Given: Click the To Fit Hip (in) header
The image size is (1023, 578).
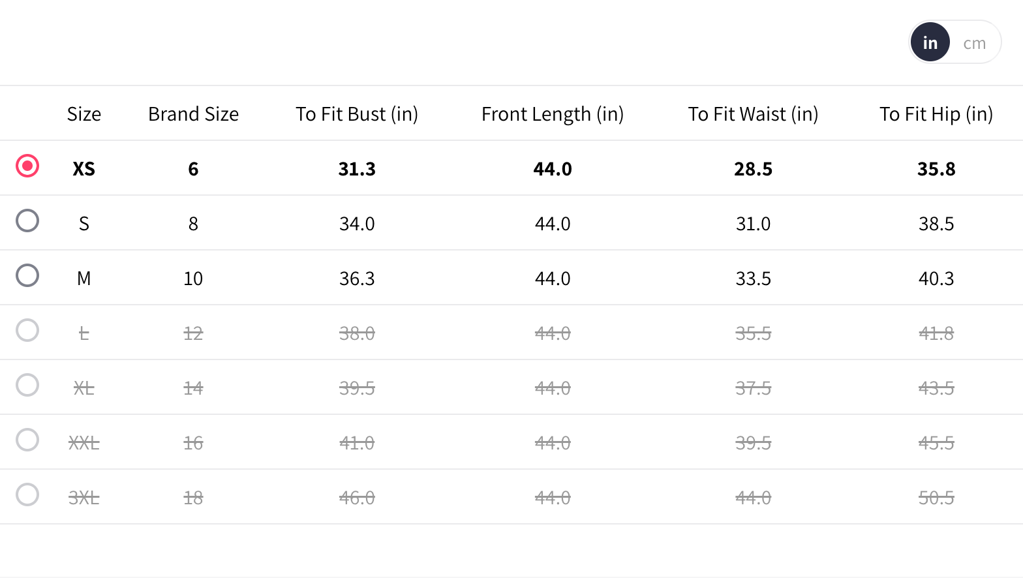Looking at the screenshot, I should (x=936, y=114).
